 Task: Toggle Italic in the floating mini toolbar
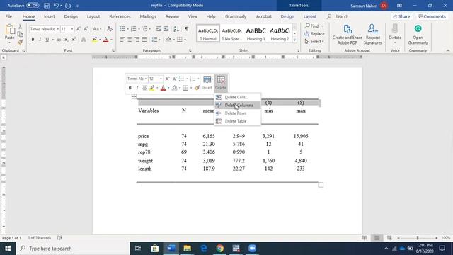137,88
